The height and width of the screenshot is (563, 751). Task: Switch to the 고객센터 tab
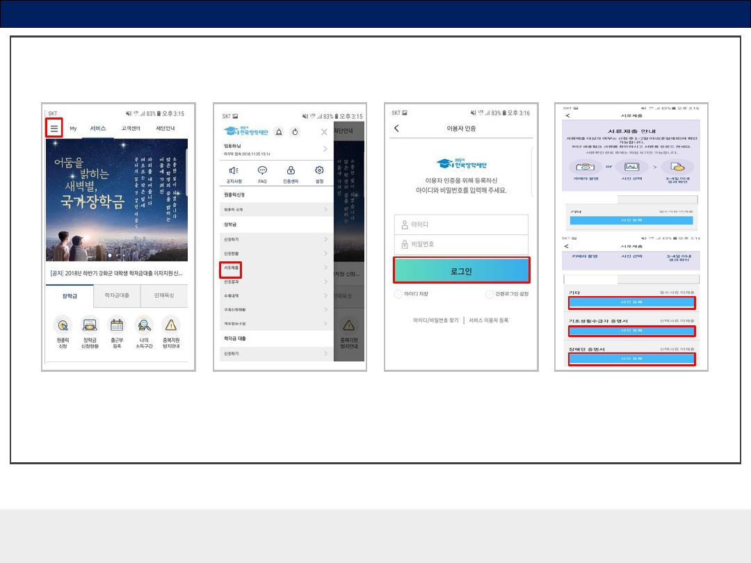pos(131,129)
